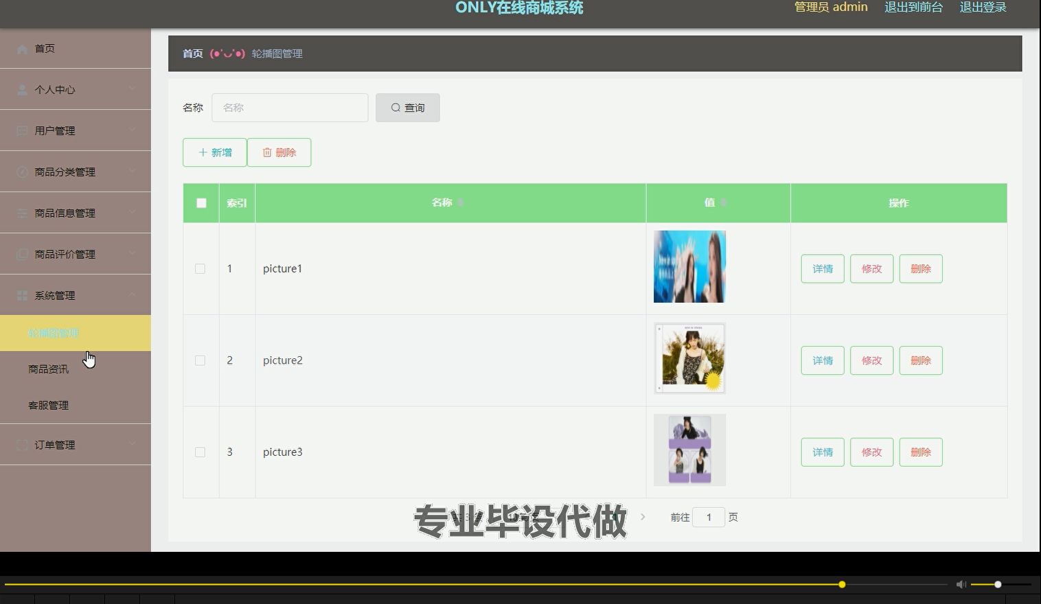1041x604 pixels.
Task: Open the picture1 thumbnail image
Action: (x=689, y=266)
